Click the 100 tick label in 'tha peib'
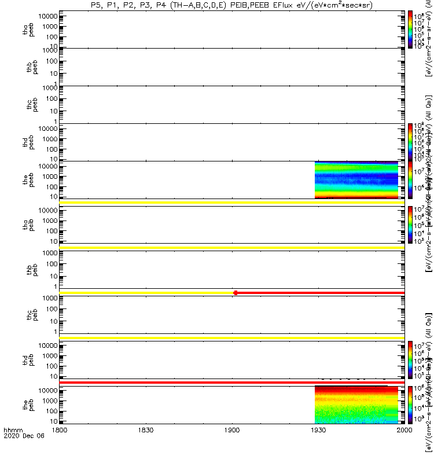This screenshot has height=463, width=434. point(52,231)
